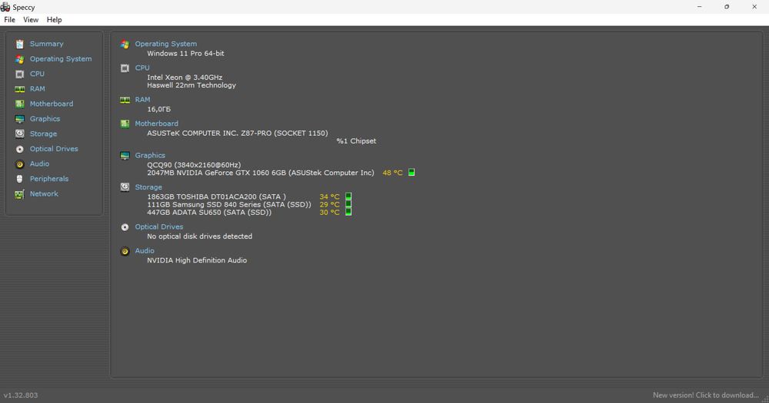Click speaker icon beside Audio heading
The width and height of the screenshot is (769, 403).
pyautogui.click(x=125, y=251)
